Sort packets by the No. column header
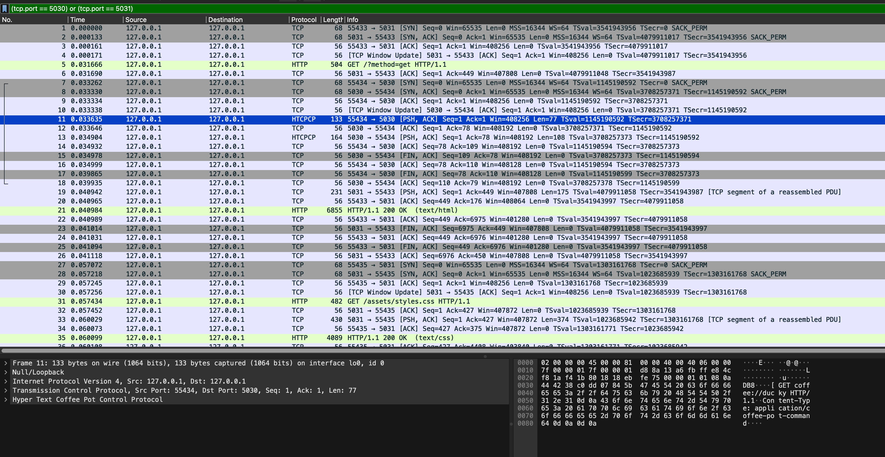 click(7, 20)
